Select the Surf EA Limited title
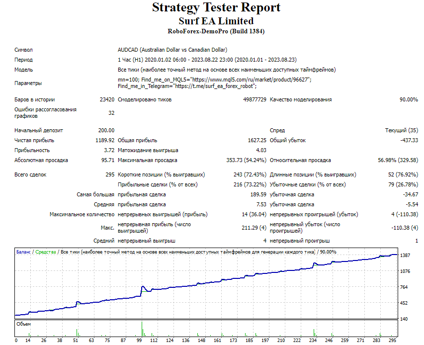 point(216,21)
